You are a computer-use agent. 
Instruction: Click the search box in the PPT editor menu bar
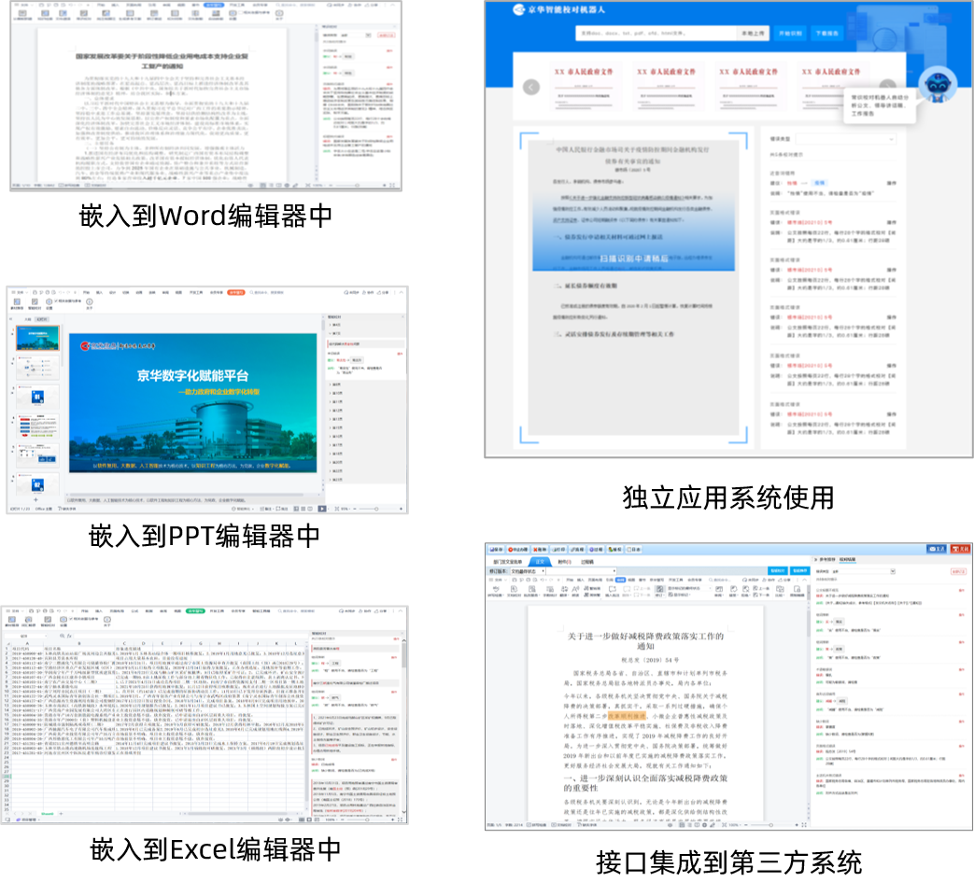[267, 292]
